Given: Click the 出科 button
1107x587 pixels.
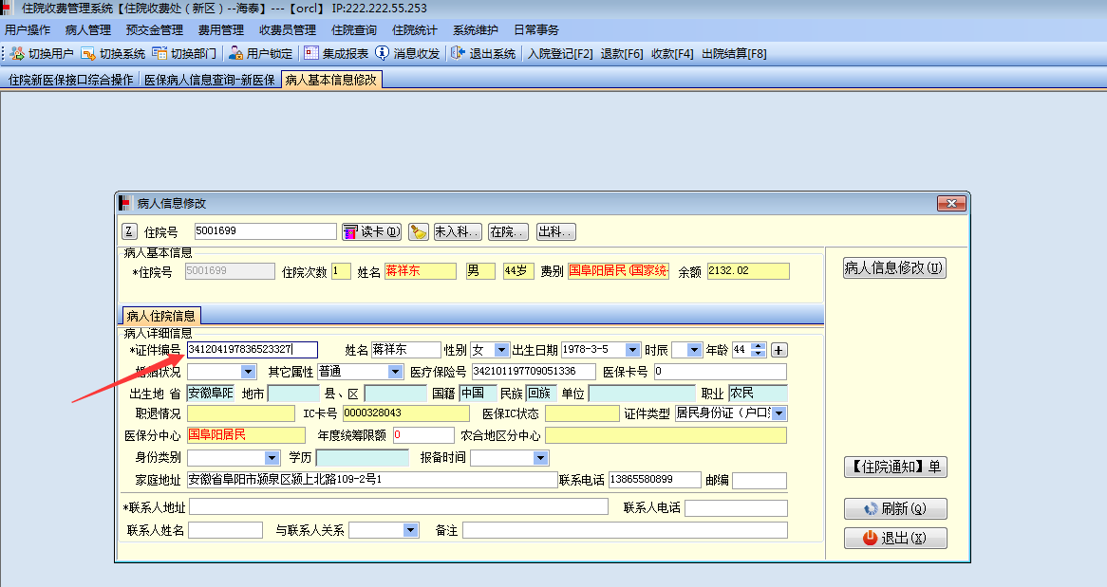Looking at the screenshot, I should click(x=555, y=232).
